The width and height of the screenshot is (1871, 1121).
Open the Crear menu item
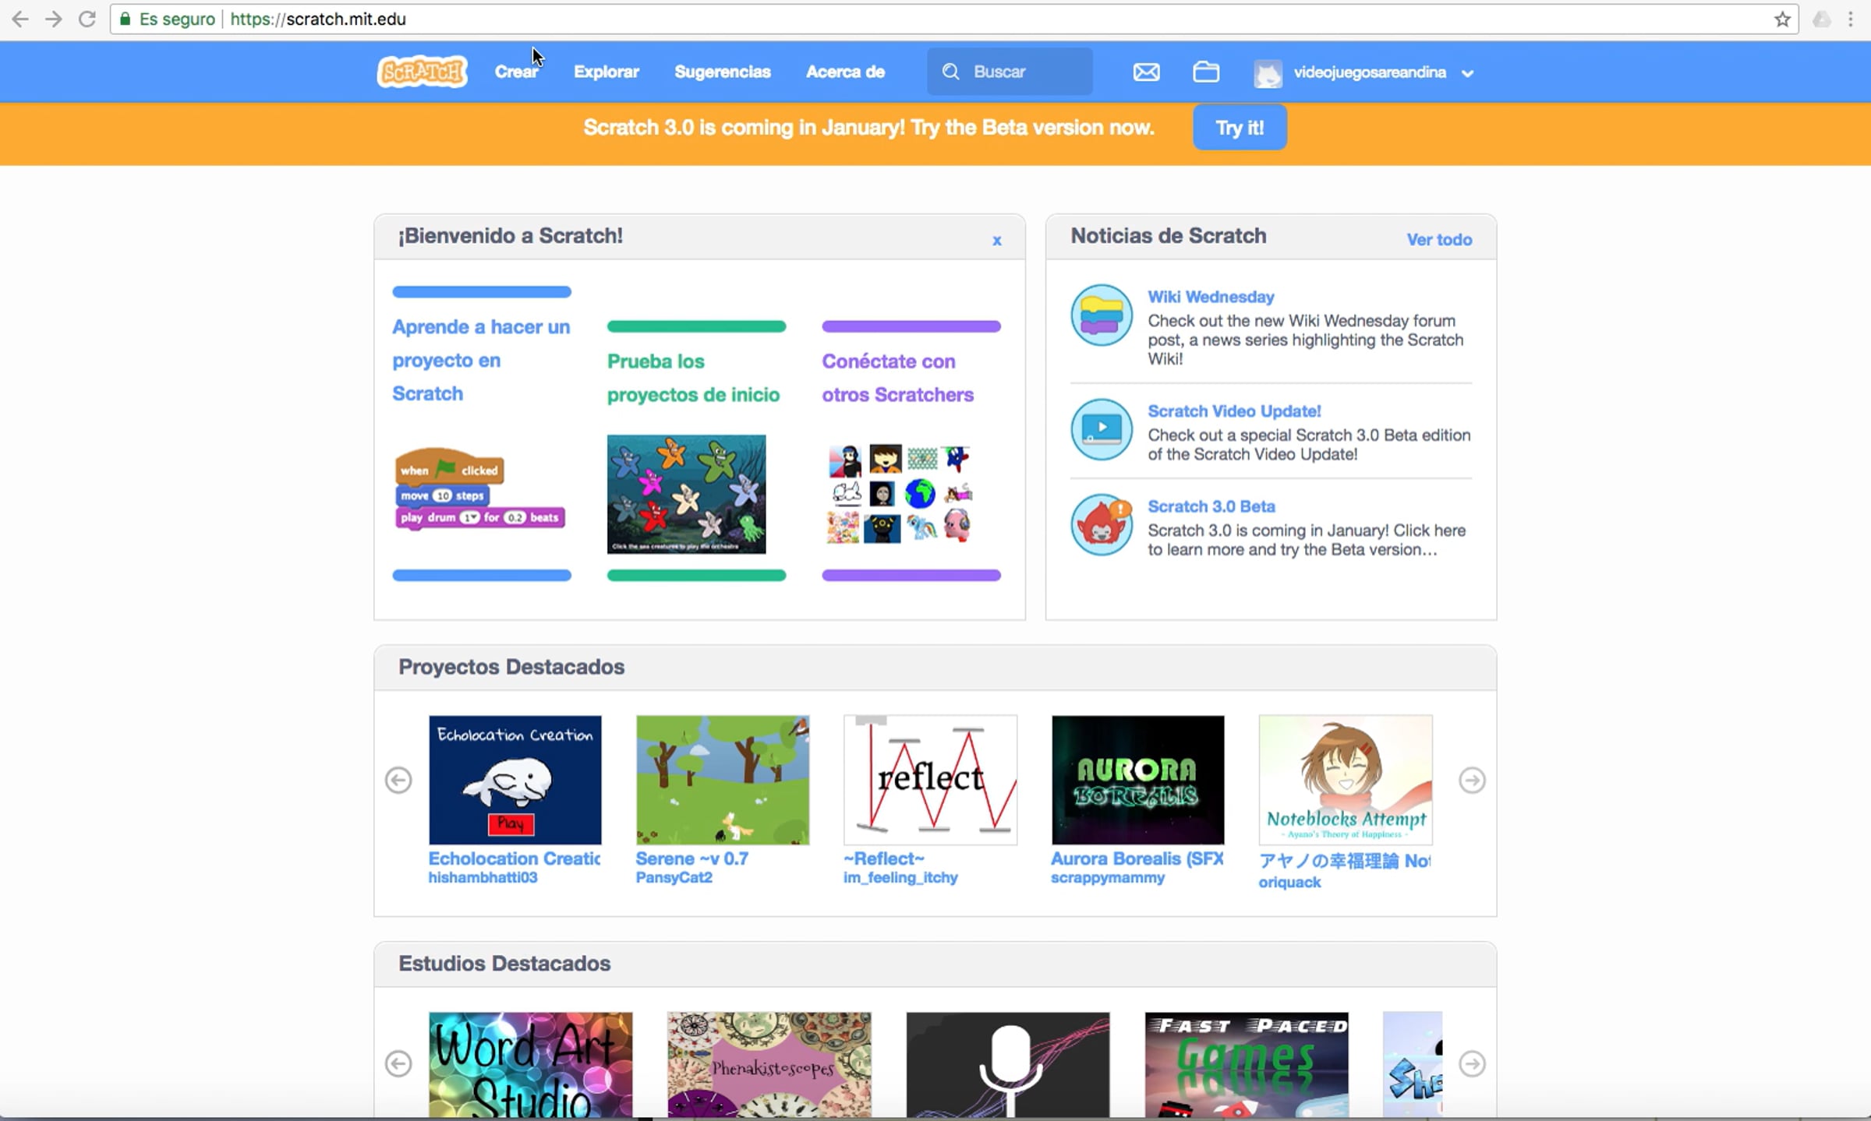click(516, 72)
